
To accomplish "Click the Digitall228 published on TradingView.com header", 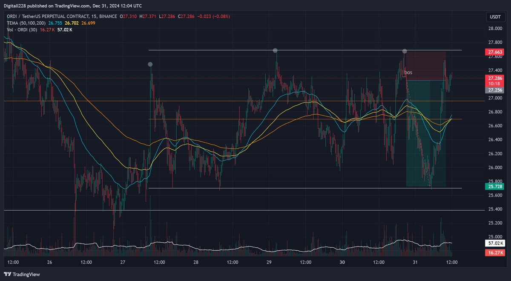I will [x=72, y=6].
